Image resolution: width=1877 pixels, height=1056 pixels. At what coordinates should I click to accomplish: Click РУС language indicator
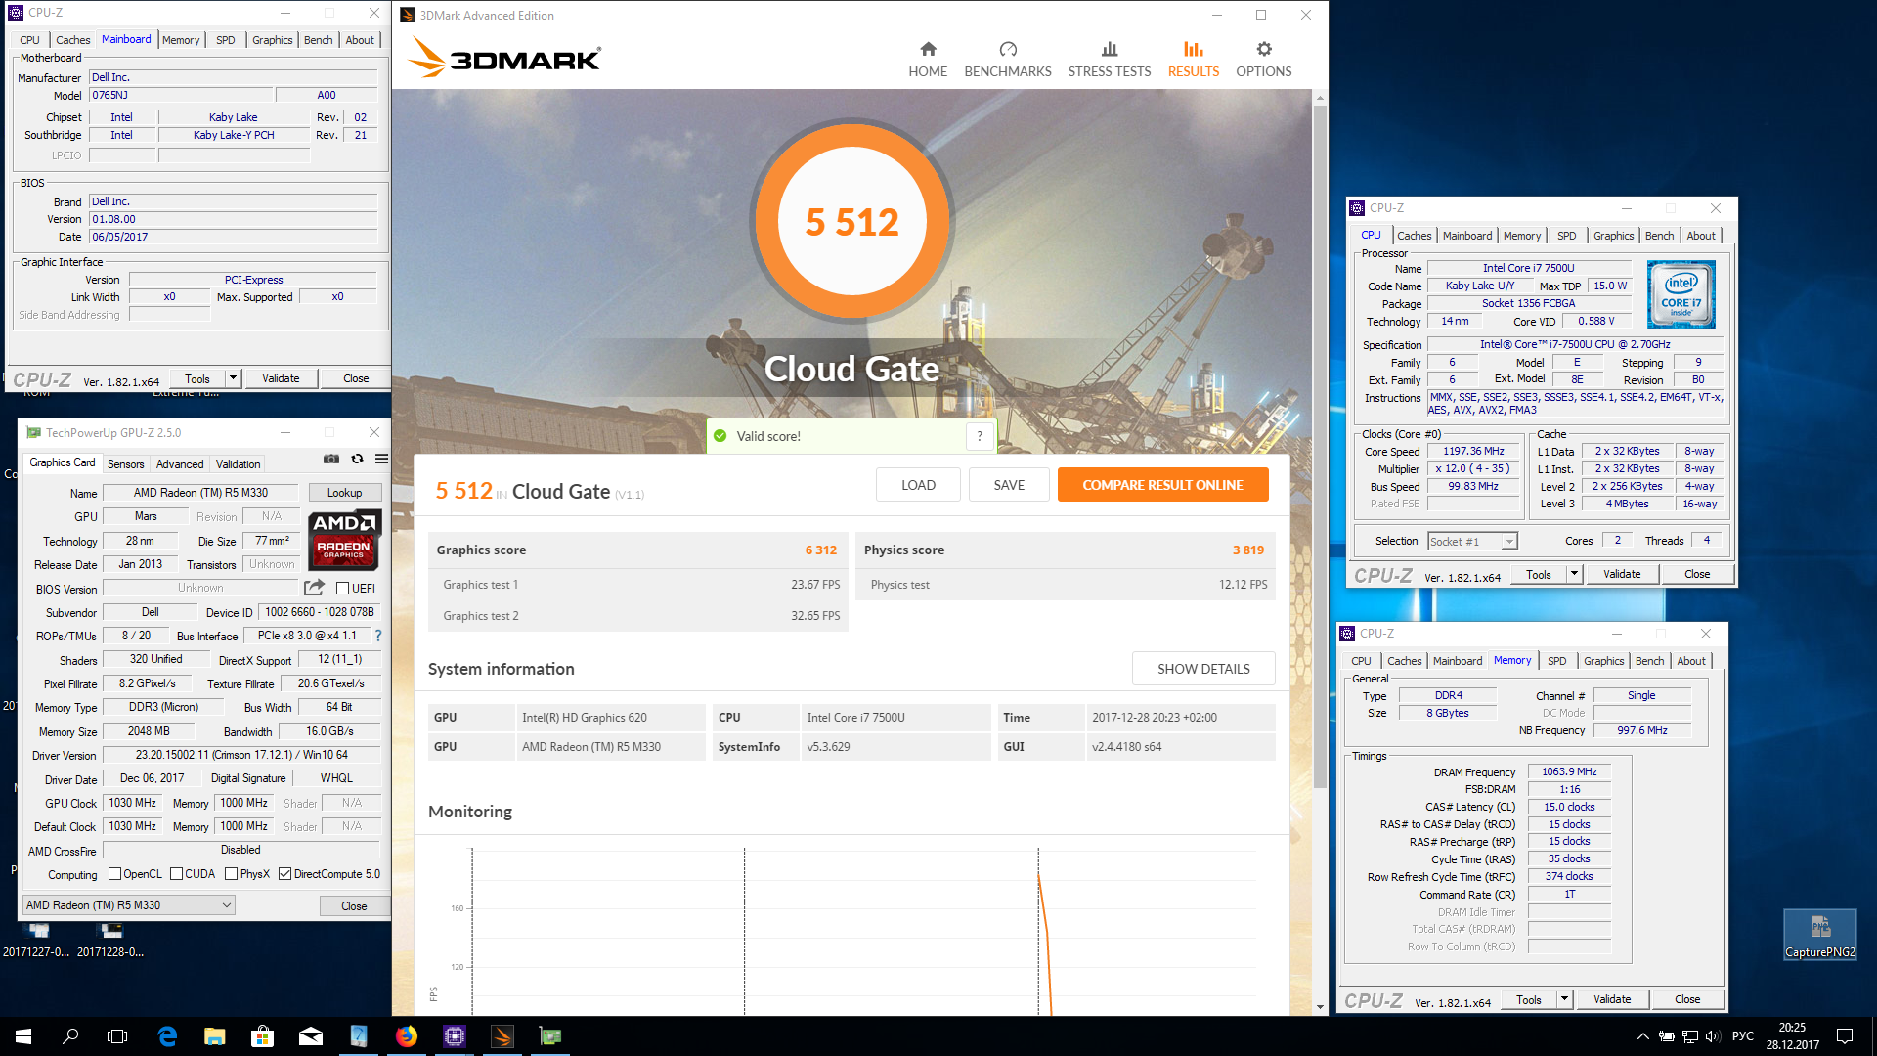coord(1743,1036)
